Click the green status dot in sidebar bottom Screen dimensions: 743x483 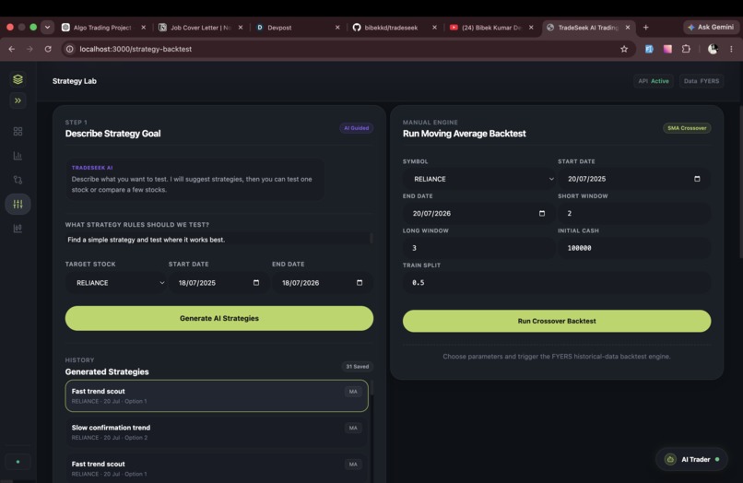pyautogui.click(x=18, y=462)
